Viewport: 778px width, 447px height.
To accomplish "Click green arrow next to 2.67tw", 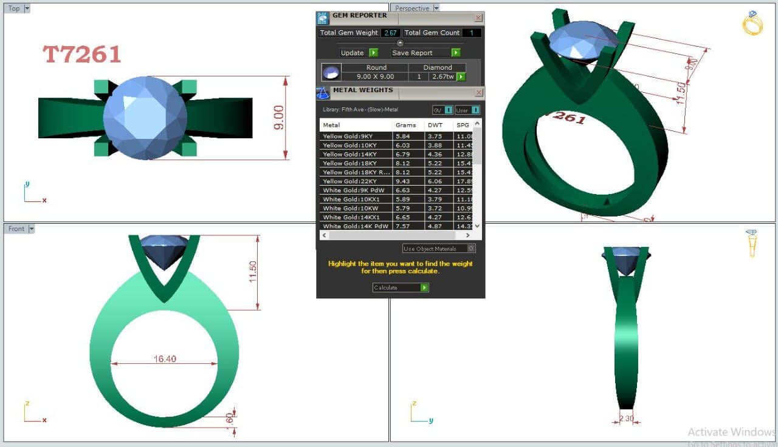I will [461, 76].
